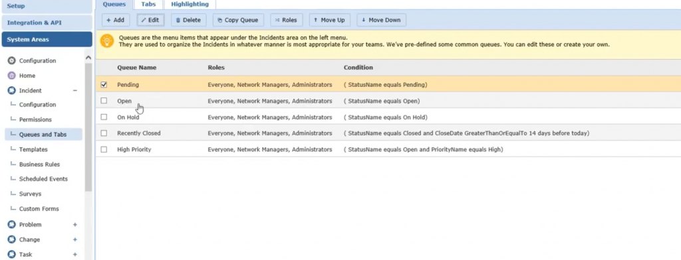
Task: Click '( StatusName equals Pending)' condition
Action: coord(386,85)
